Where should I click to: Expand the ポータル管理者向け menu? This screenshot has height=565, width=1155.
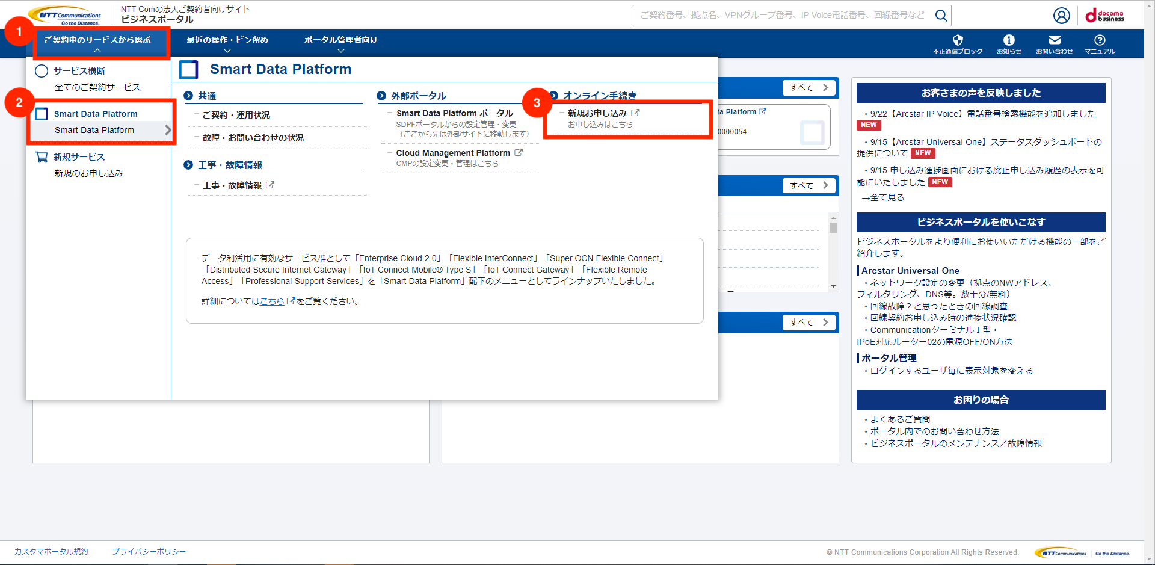pos(341,43)
